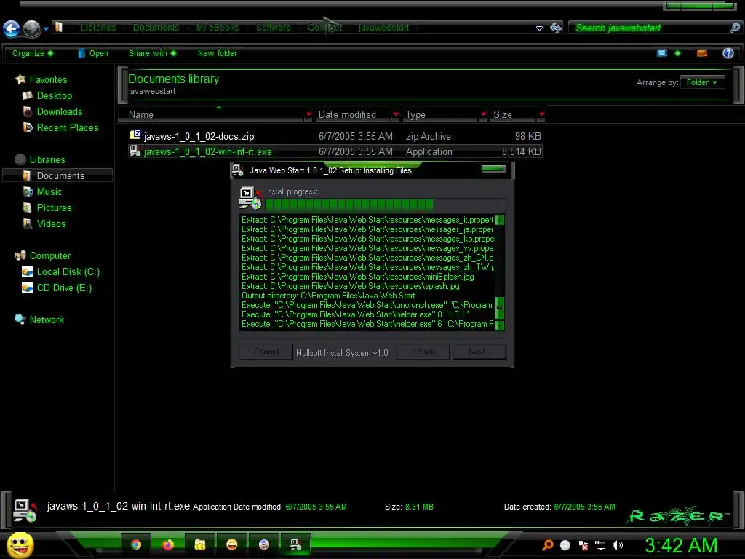Click the Forward navigation arrow
The image size is (745, 559).
[32, 29]
